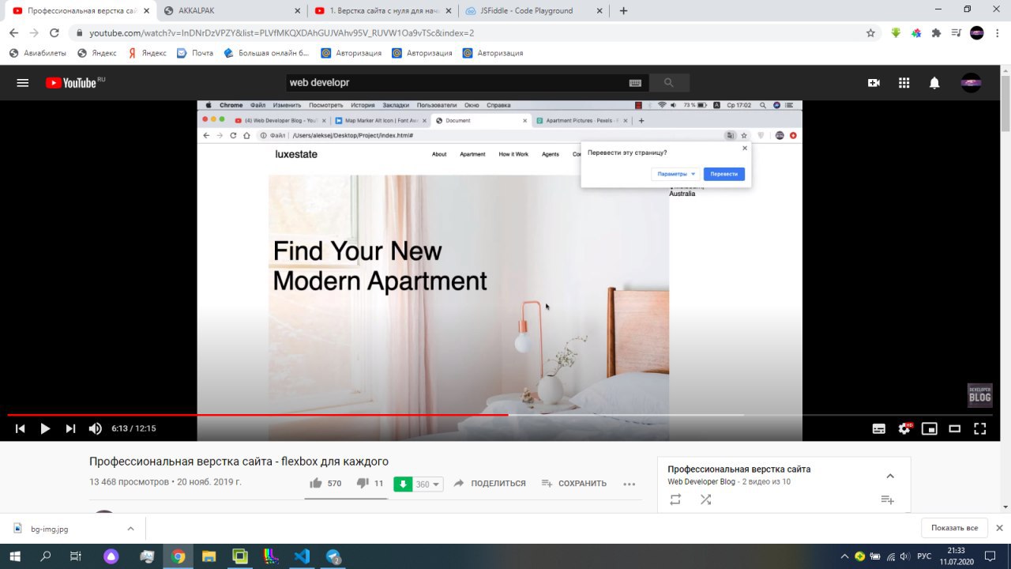
Task: Show hidden system tray icons
Action: click(844, 556)
